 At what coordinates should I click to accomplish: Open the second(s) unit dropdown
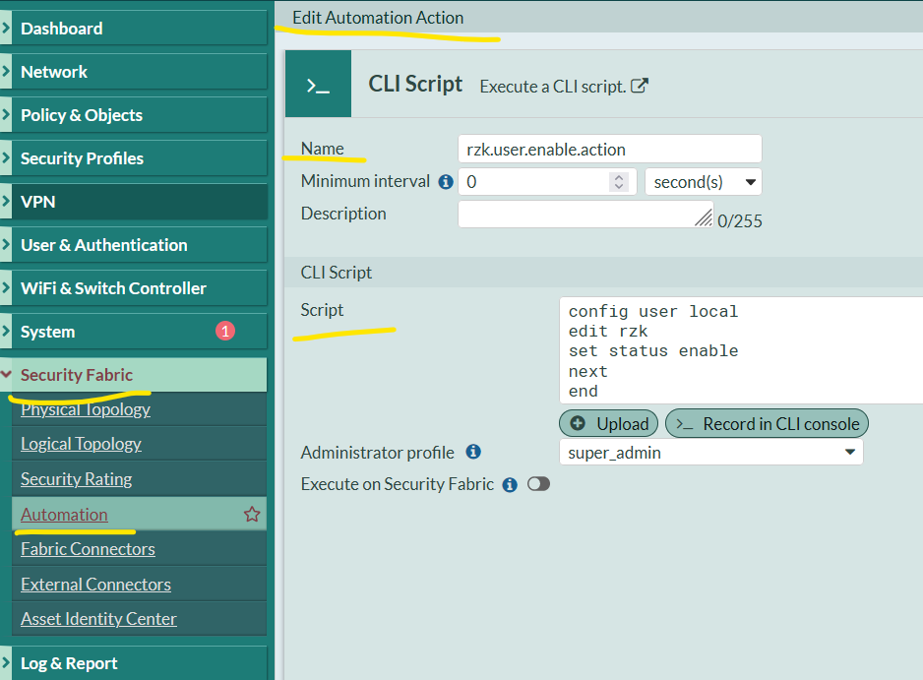tap(704, 182)
